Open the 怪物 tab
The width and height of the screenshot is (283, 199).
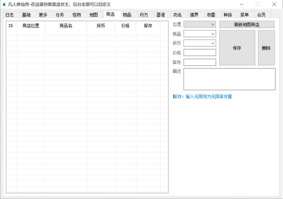(x=77, y=15)
